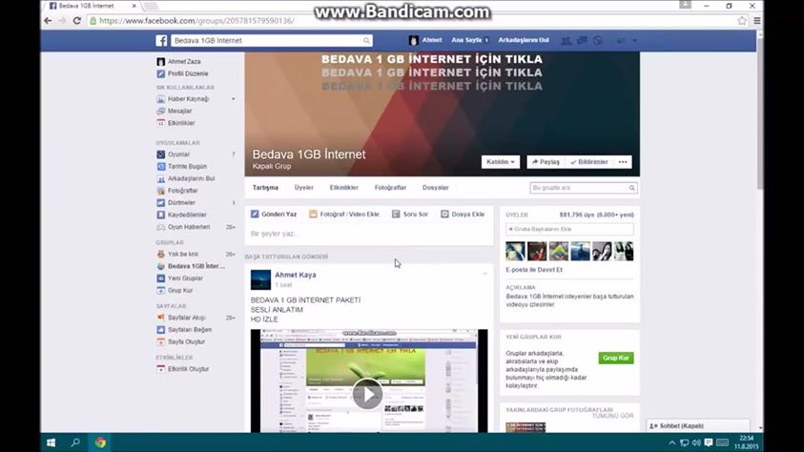Click Ana Sayfa in blue bar

(x=466, y=40)
